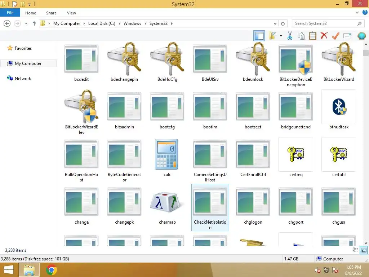Select the chgusr file
369x277 pixels.
[x=339, y=206]
